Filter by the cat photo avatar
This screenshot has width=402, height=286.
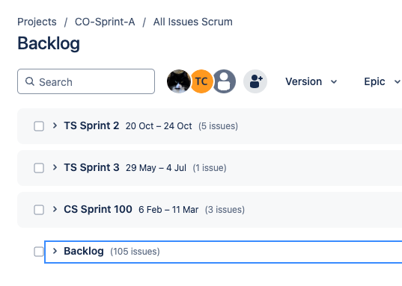pyautogui.click(x=179, y=81)
